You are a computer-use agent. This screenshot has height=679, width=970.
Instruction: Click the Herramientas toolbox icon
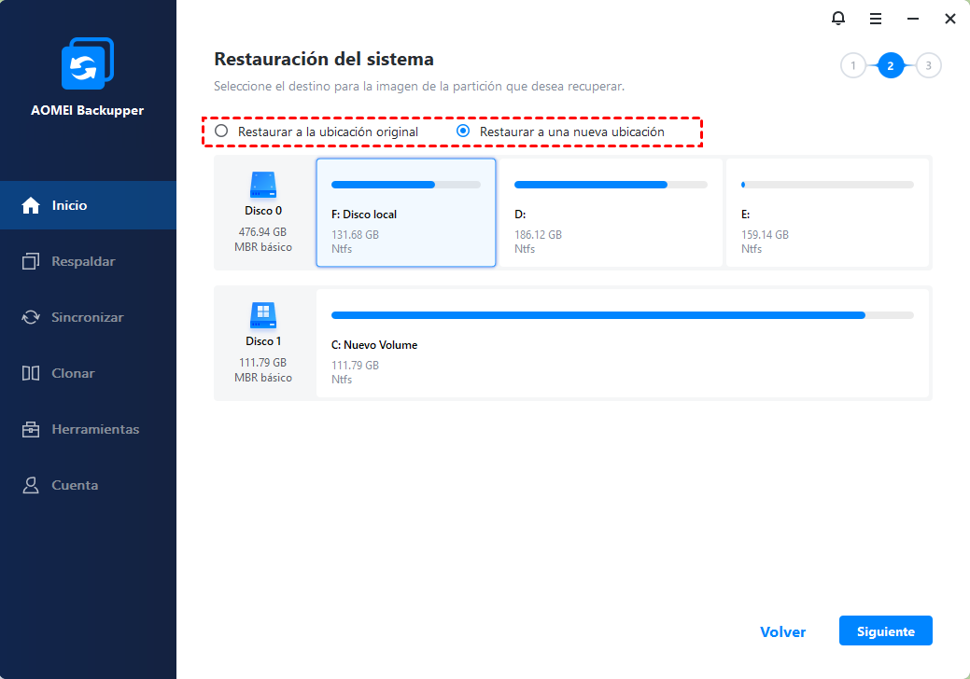31,429
